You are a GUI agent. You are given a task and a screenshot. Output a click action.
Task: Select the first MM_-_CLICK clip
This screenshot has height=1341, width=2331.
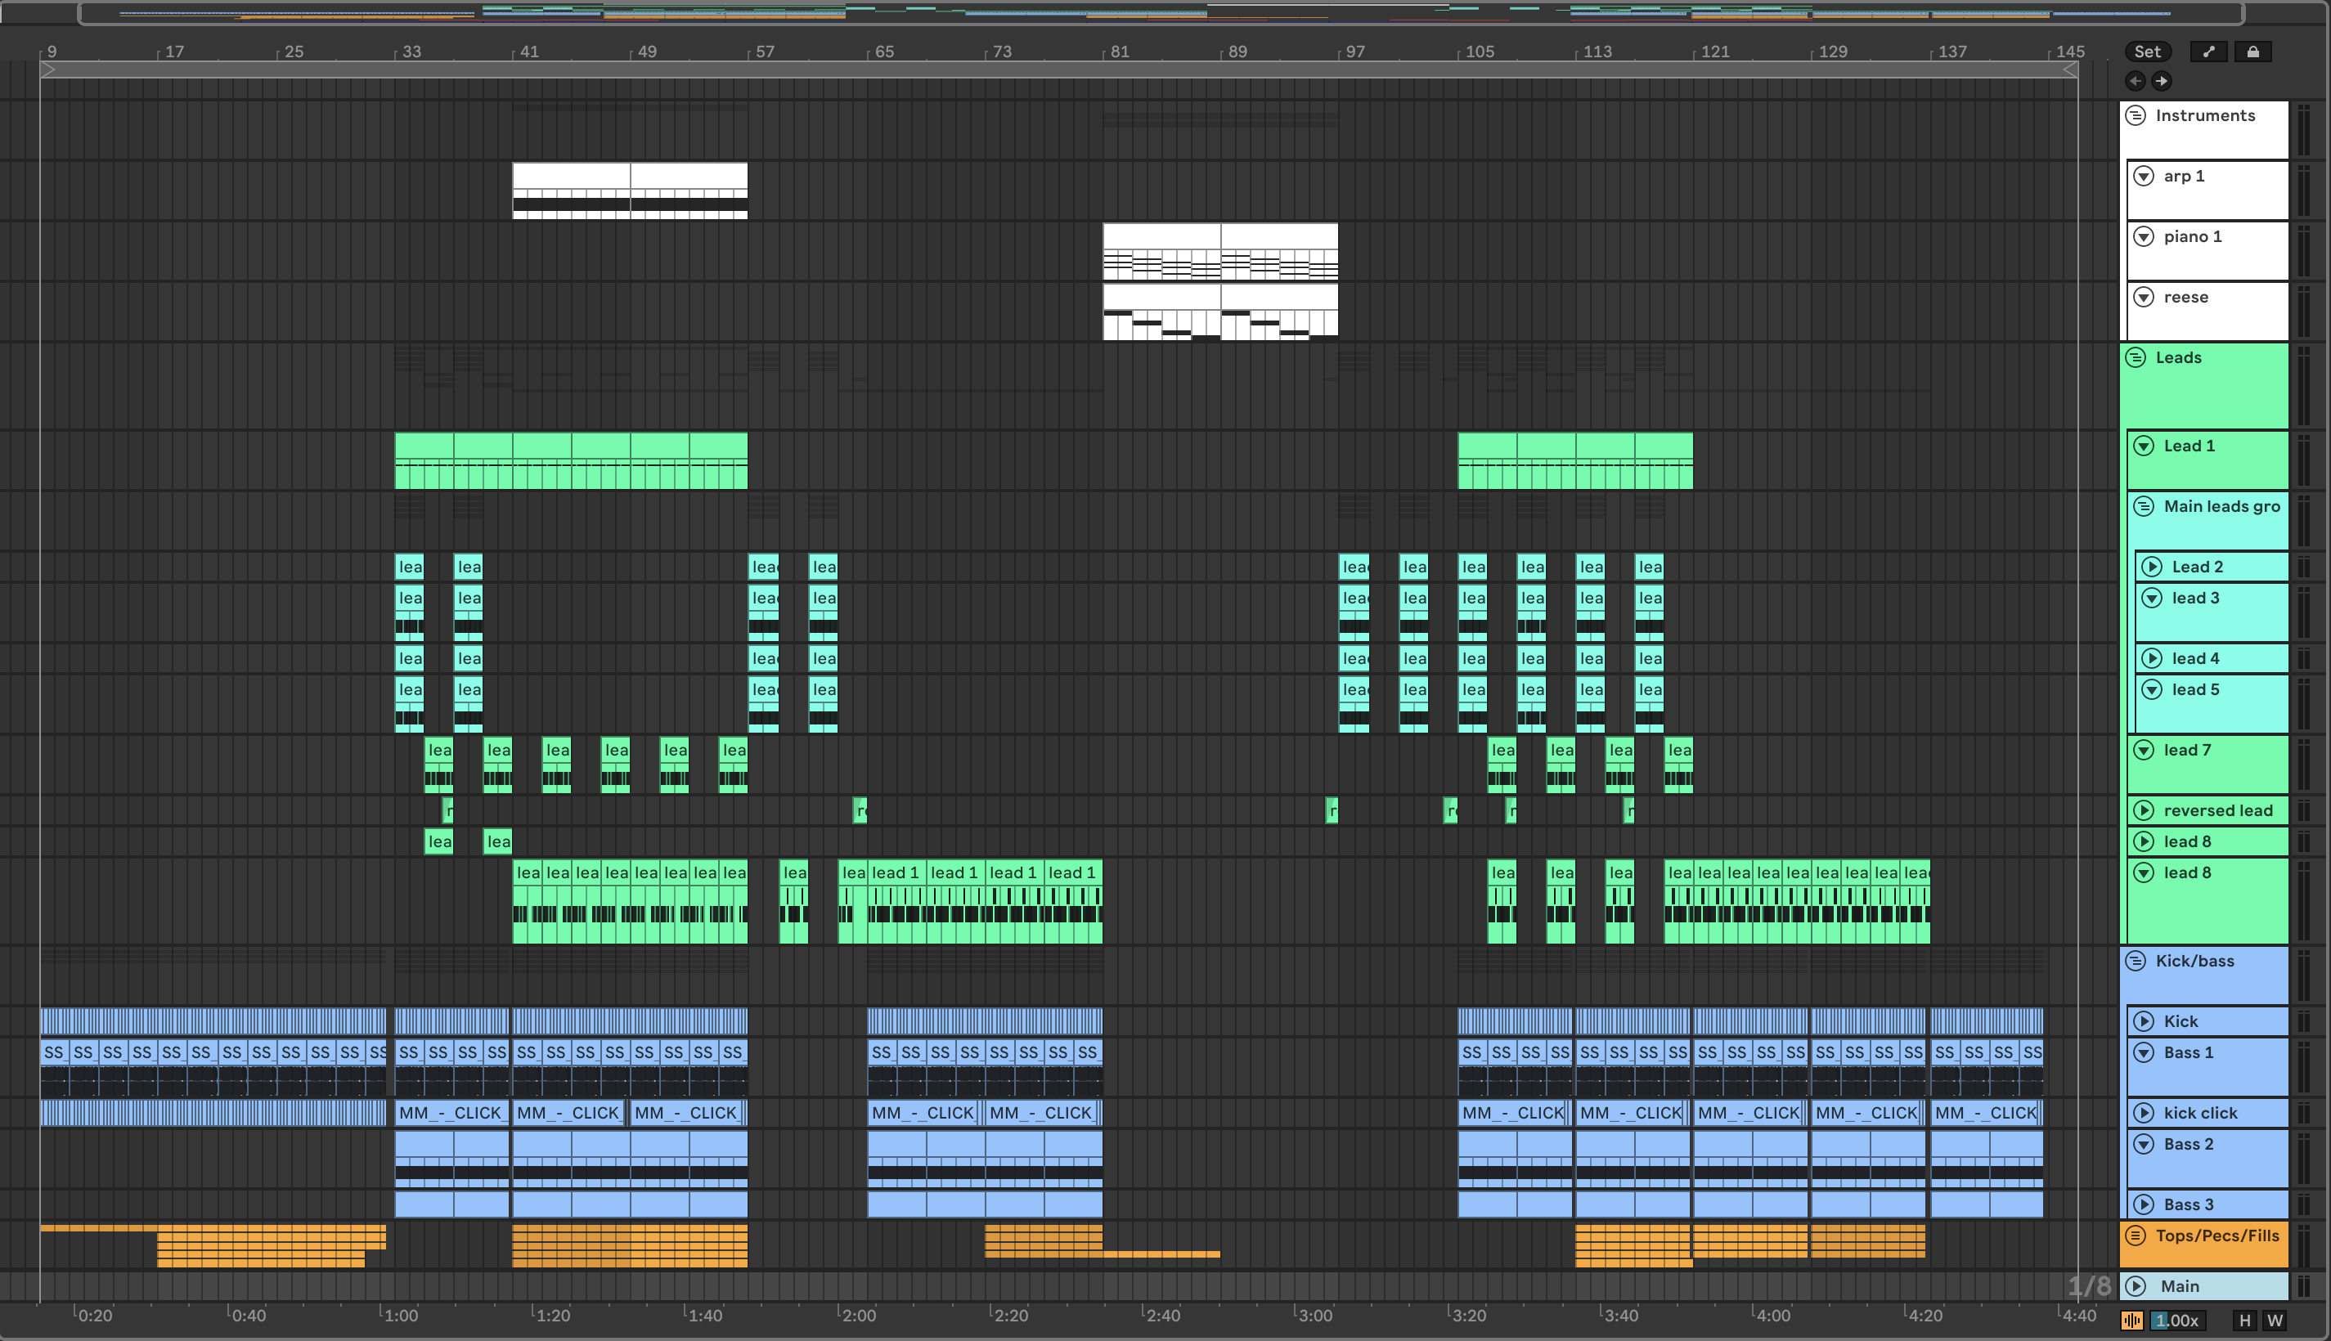pos(451,1113)
